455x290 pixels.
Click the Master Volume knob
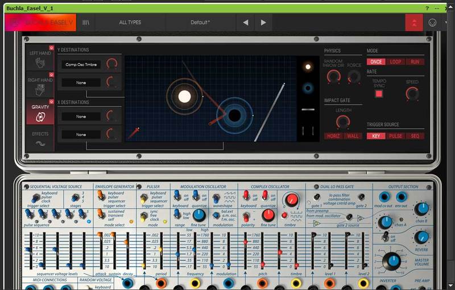pyautogui.click(x=391, y=261)
